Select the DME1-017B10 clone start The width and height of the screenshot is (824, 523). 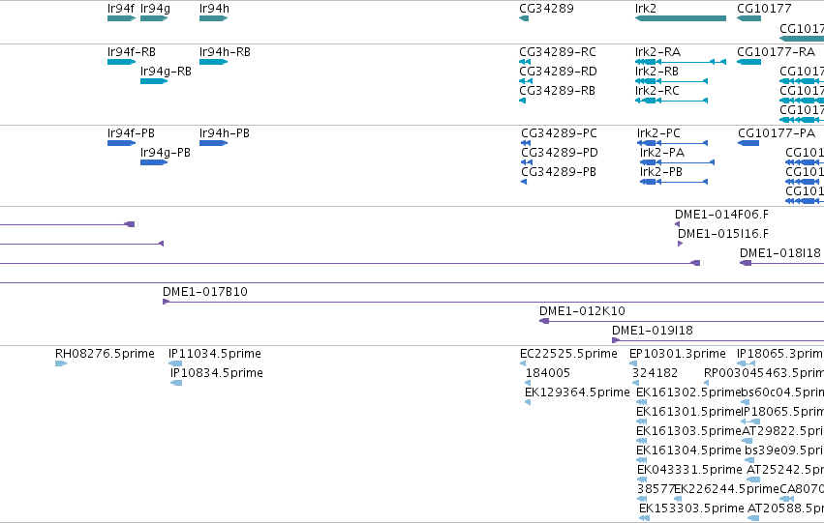pos(167,303)
